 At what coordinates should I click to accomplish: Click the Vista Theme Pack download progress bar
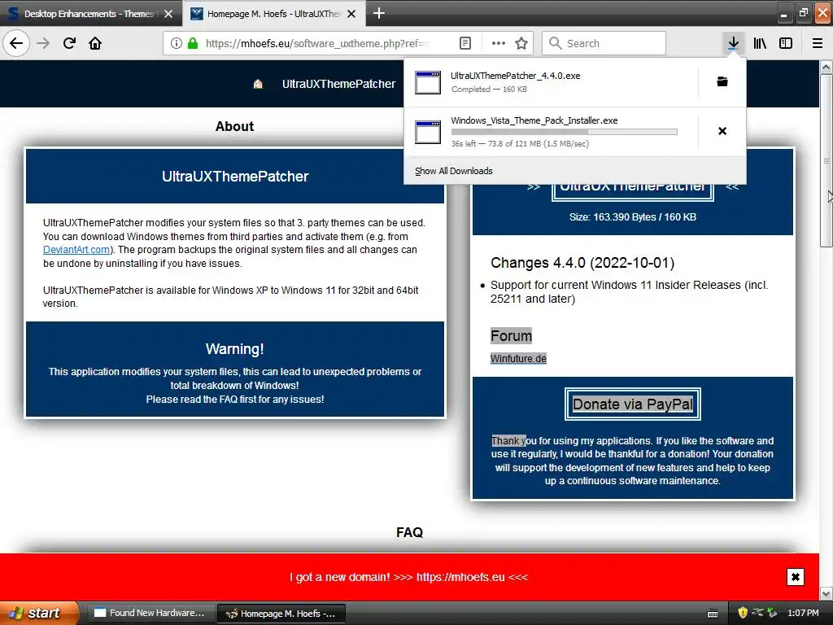coord(565,132)
